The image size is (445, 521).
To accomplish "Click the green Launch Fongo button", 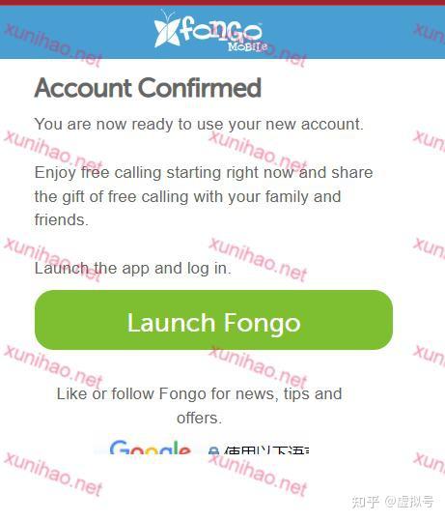I will point(213,320).
